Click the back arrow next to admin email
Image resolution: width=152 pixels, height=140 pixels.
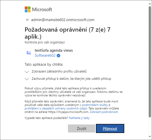tap(28, 20)
